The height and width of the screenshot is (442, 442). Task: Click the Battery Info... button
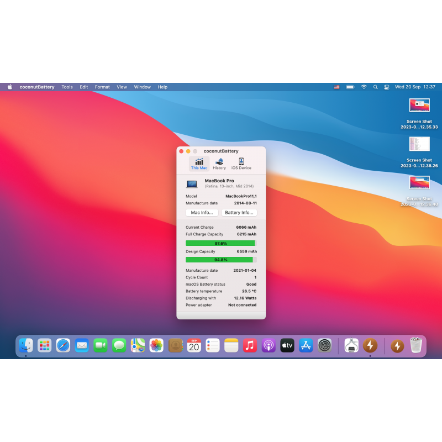[239, 213]
